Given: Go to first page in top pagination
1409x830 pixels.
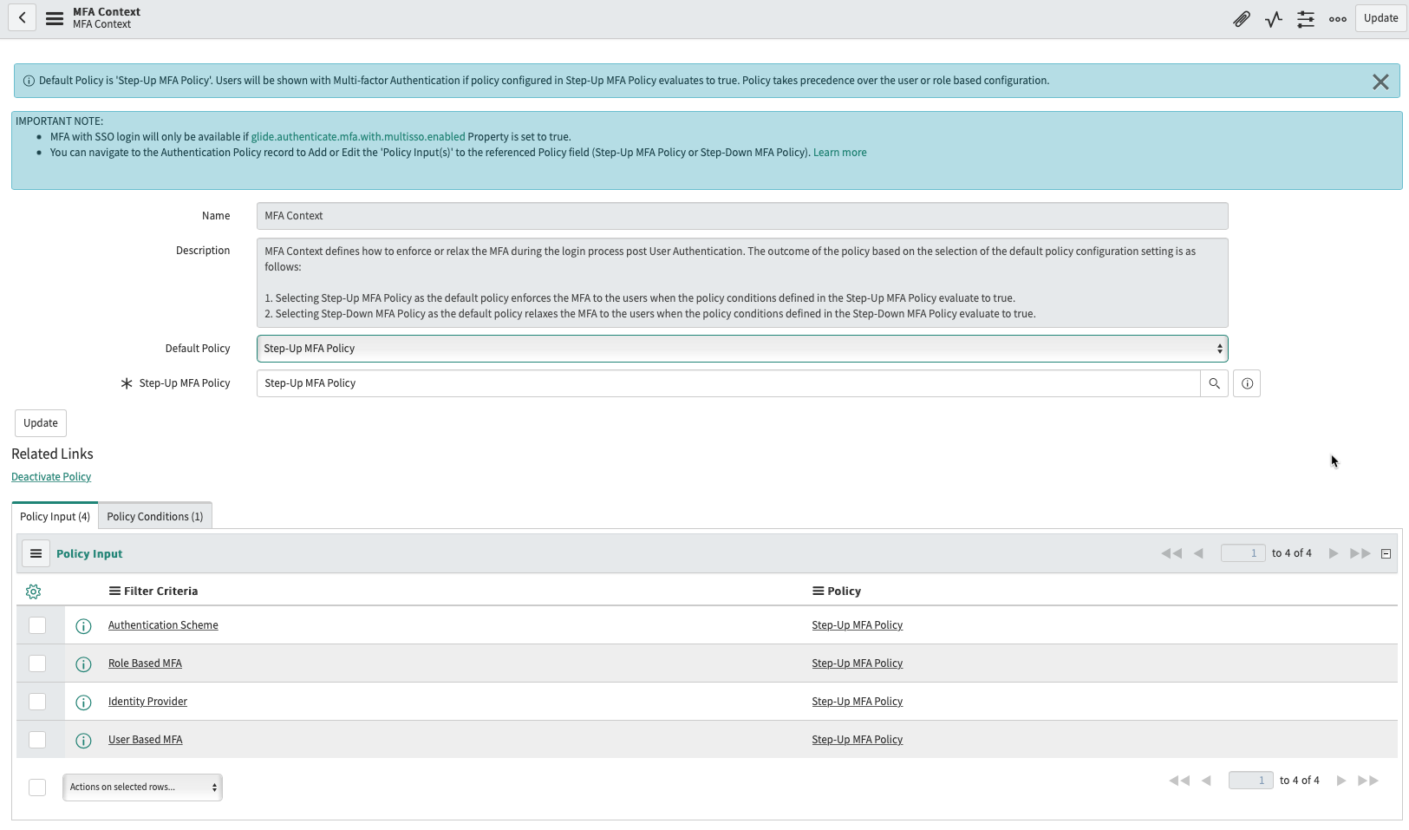Looking at the screenshot, I should (x=1171, y=553).
